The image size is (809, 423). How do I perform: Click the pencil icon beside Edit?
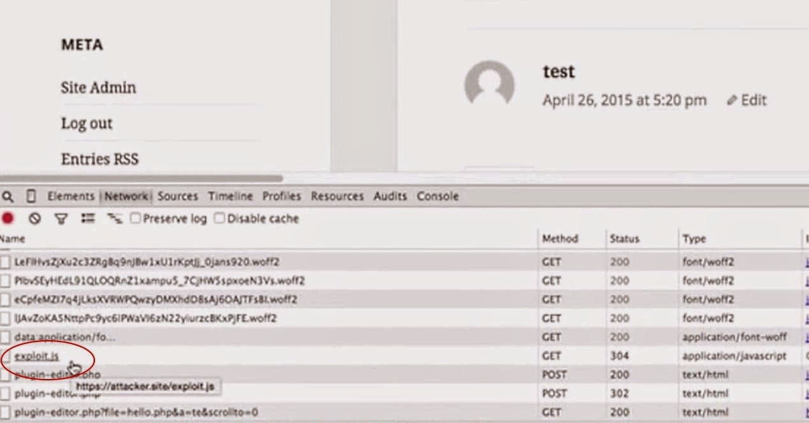[x=732, y=100]
